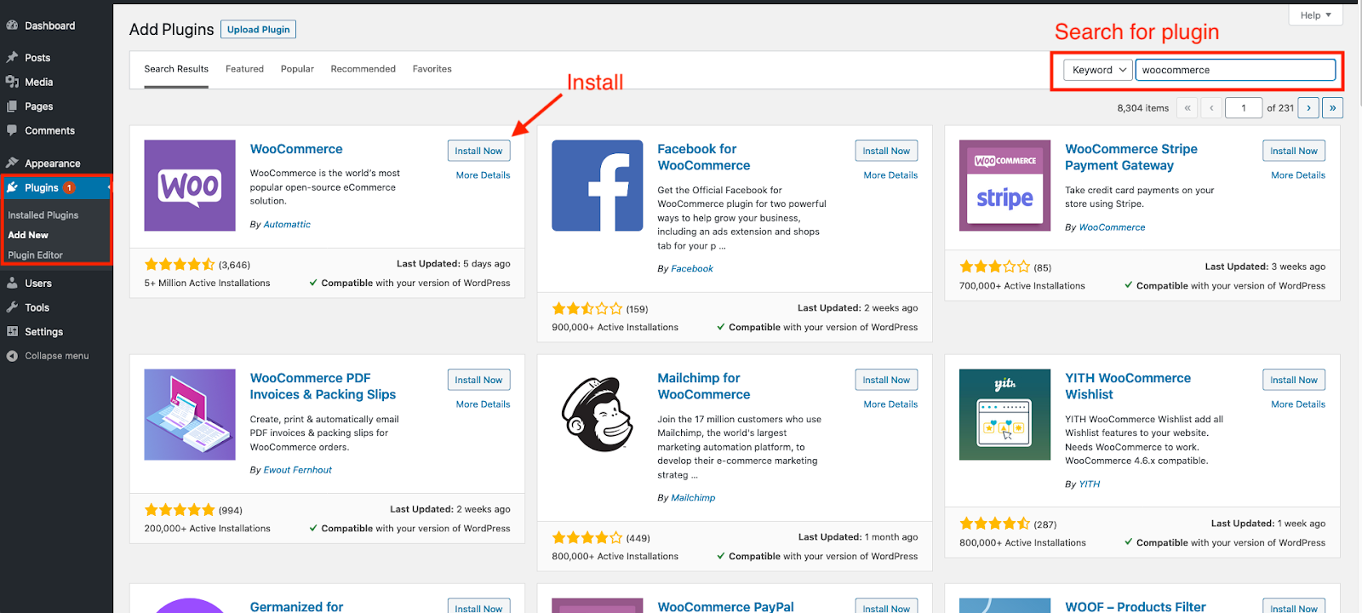Click the PDF Invoices plugin thumbnail

pos(190,415)
